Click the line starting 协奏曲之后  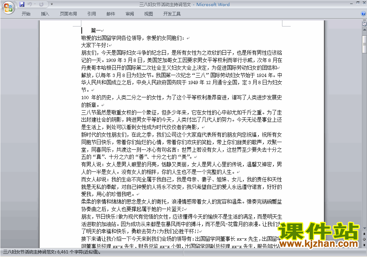click(133, 209)
